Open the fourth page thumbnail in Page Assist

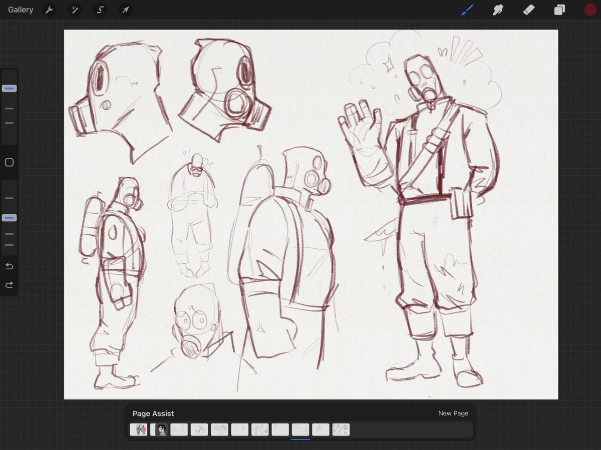(x=199, y=429)
